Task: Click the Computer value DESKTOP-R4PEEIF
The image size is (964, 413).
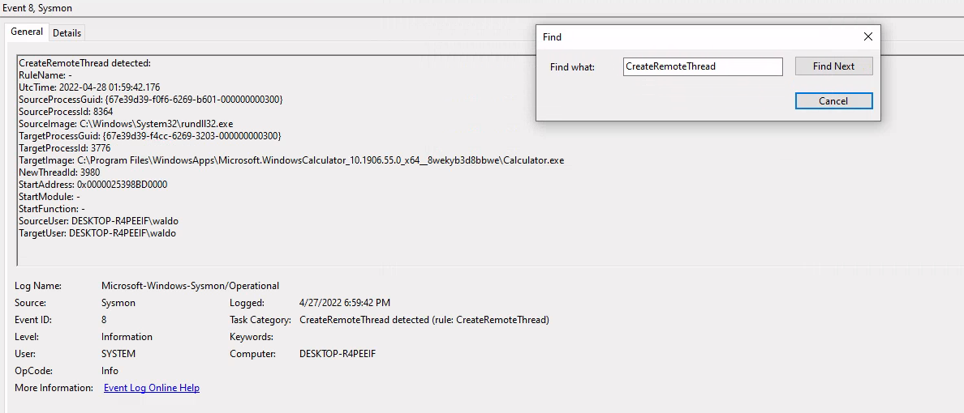Action: tap(337, 354)
